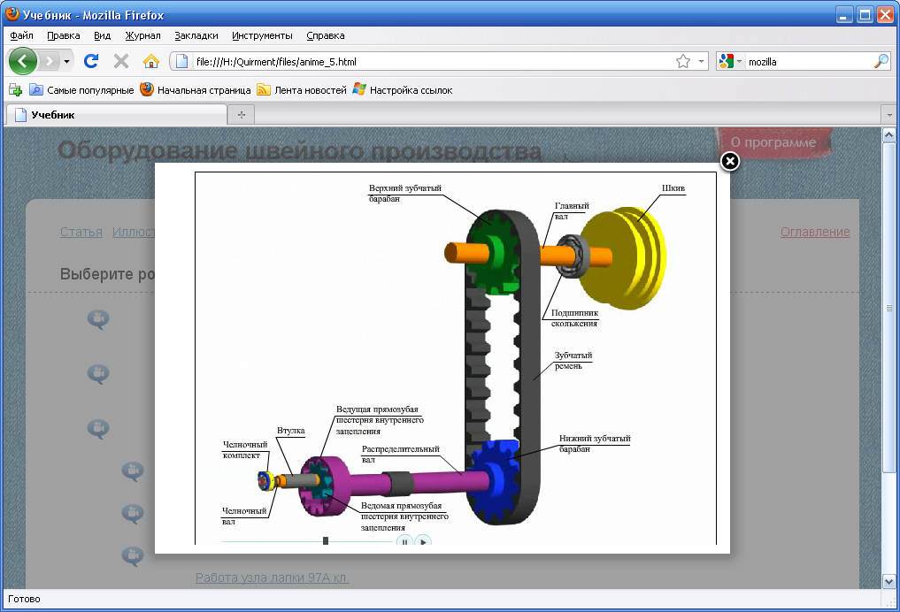Open the list all tabs dropdown
Screen dimensions: 900x612
[x=889, y=115]
